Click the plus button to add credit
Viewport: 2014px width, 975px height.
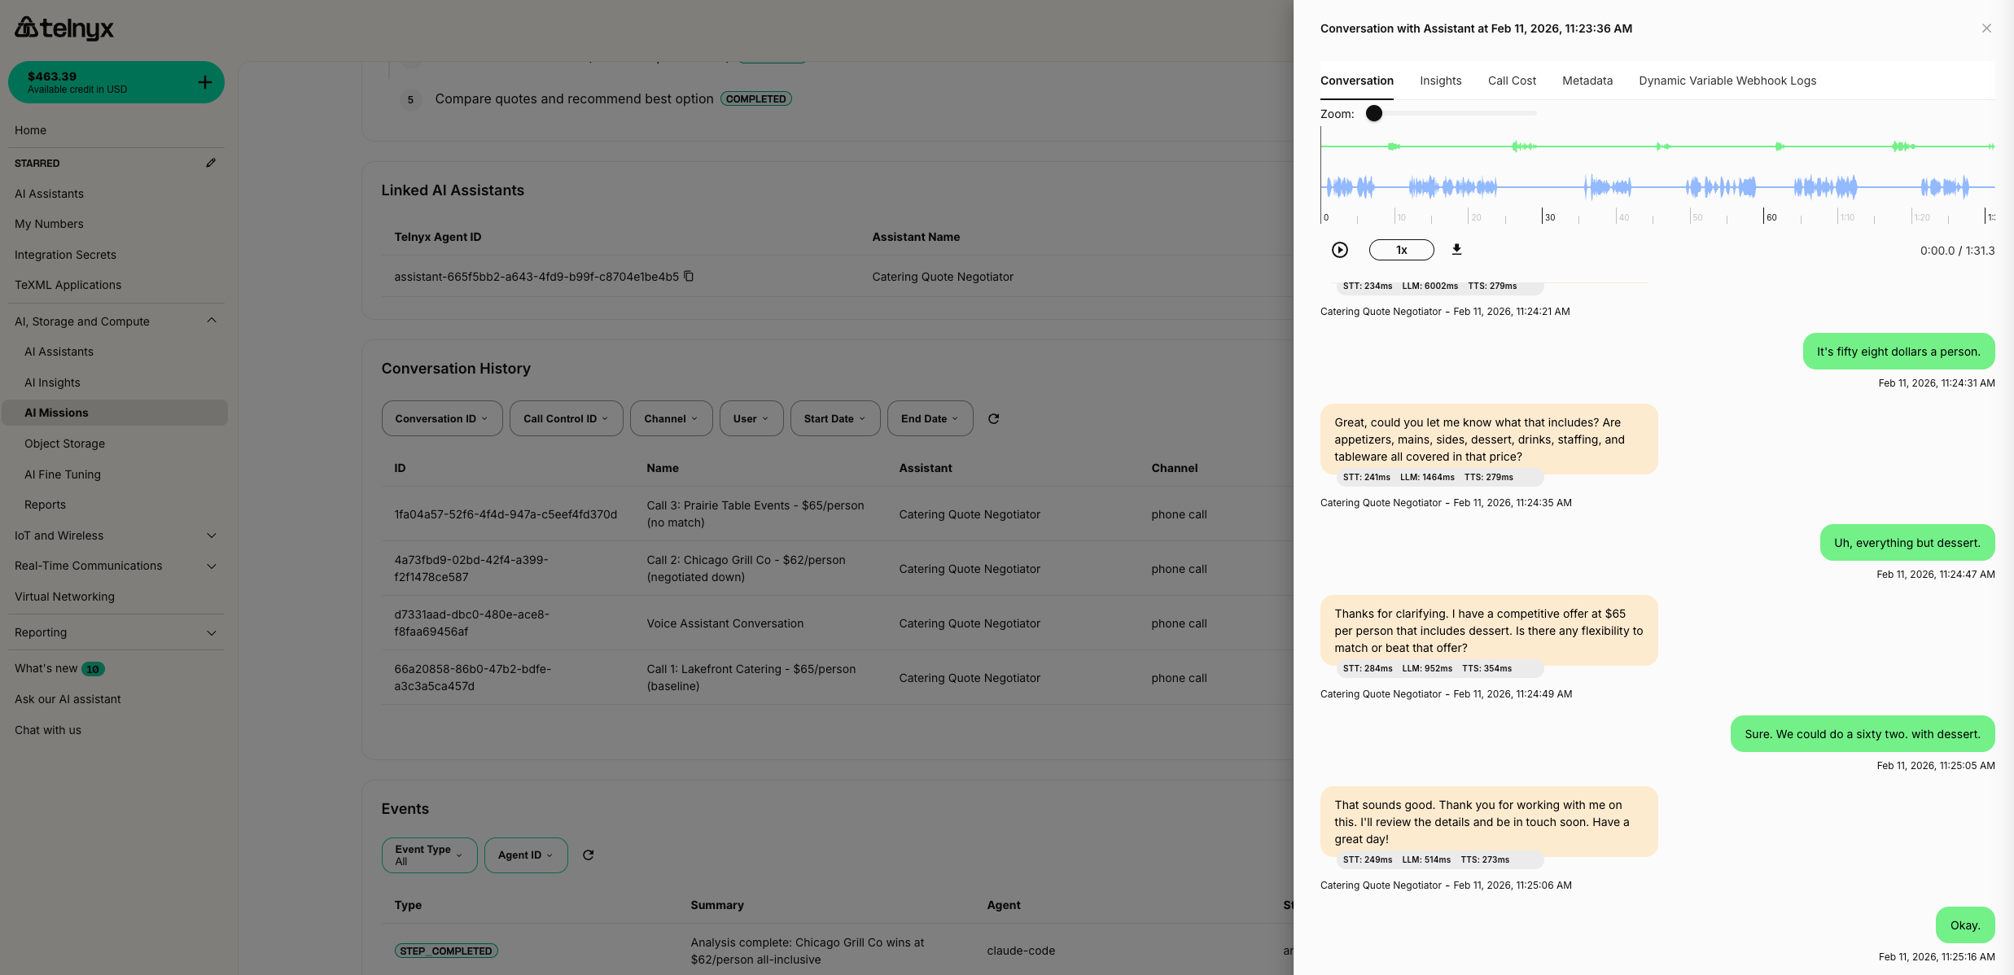pyautogui.click(x=204, y=81)
